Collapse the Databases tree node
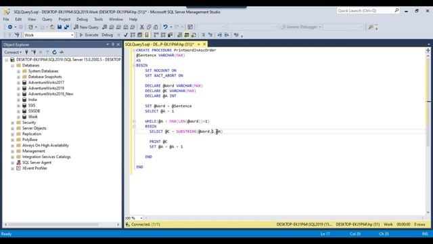This screenshot has width=433, height=244. [12, 66]
